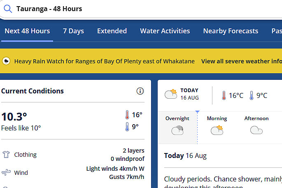Viewport: 282px width, 188px height.
Task: Switch to the 7 Days tab
Action: pyautogui.click(x=73, y=31)
